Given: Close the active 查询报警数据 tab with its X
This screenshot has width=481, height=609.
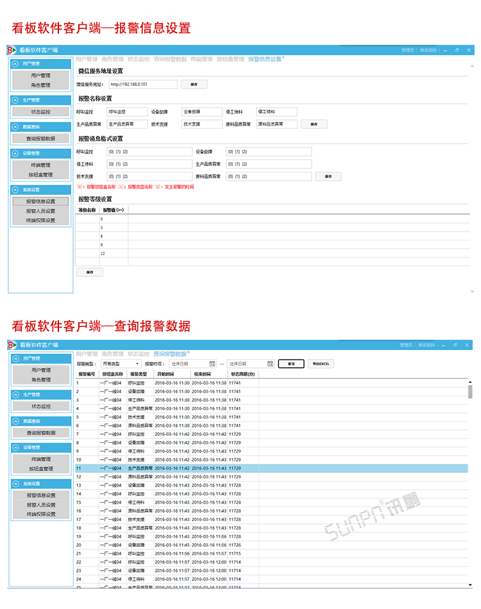Looking at the screenshot, I should point(189,353).
